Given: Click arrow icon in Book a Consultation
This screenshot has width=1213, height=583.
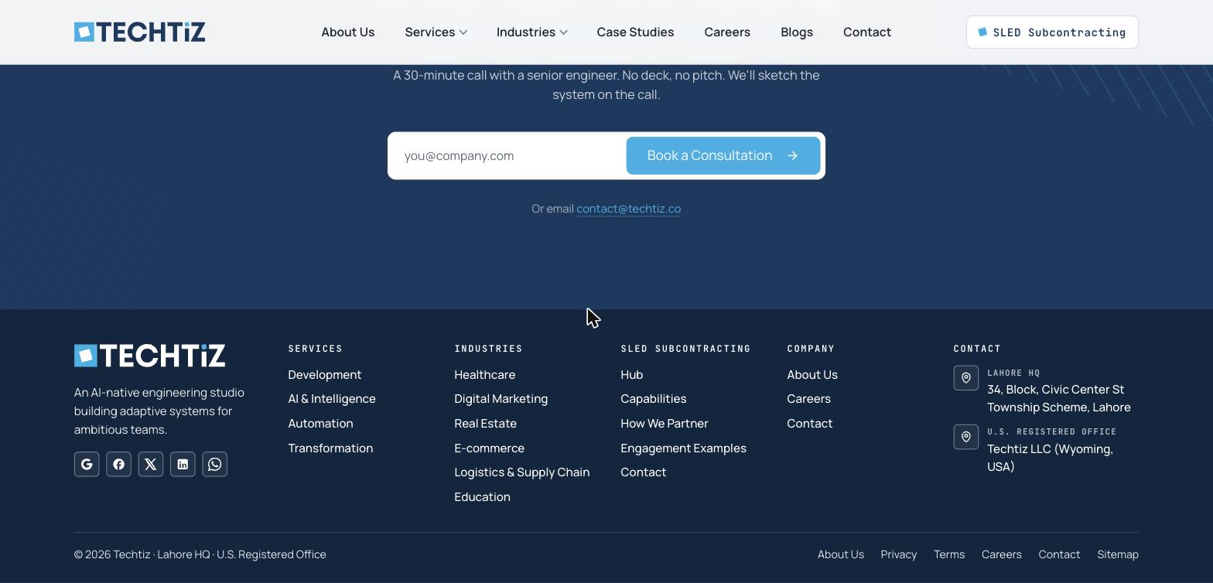Looking at the screenshot, I should pyautogui.click(x=792, y=155).
